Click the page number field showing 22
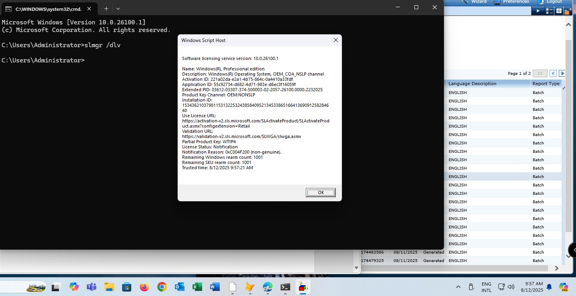The width and height of the screenshot is (576, 296). click(x=540, y=73)
